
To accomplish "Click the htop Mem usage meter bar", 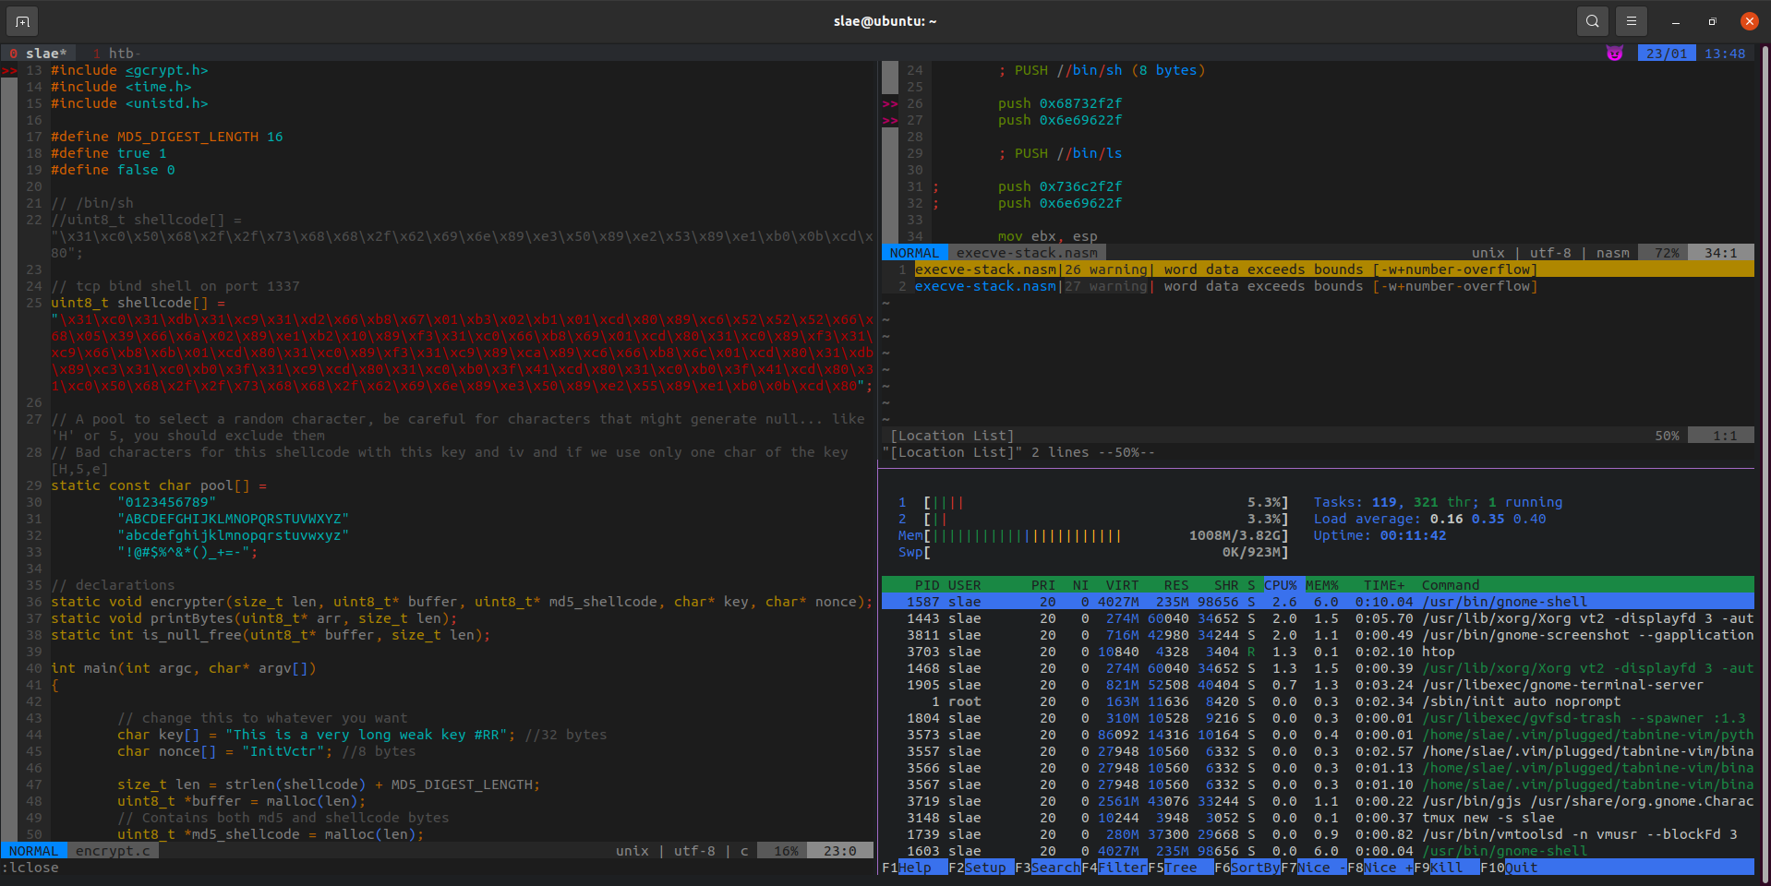I will click(x=1093, y=535).
